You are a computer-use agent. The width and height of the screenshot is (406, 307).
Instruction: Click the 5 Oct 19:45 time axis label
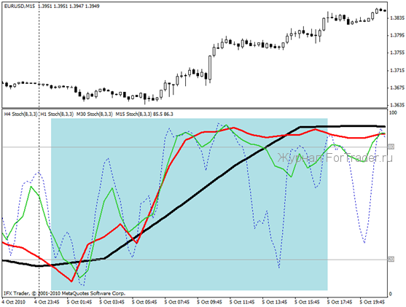(x=372, y=302)
